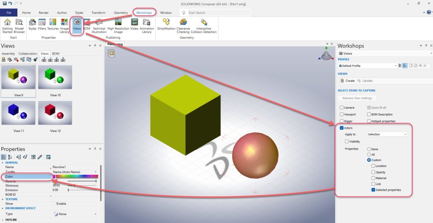Screen dimensions: 433x223
Task: Open the Textures workshop
Action: tap(53, 24)
